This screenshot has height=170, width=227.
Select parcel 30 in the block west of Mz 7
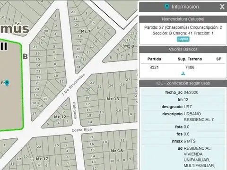(46, 31)
